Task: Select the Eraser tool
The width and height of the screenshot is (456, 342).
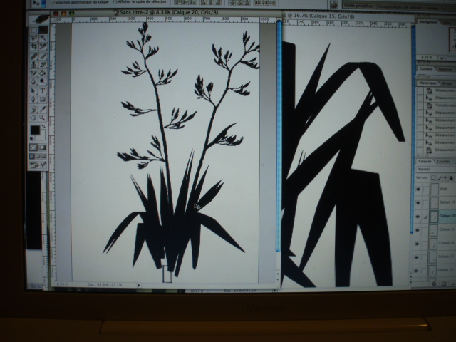Action: pos(33,73)
